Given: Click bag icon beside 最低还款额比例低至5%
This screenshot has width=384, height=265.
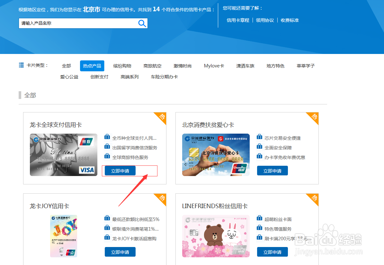Looking at the screenshot, I should [107, 218].
